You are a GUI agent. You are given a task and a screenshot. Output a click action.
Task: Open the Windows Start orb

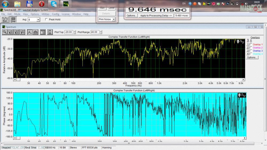(x=5, y=4)
